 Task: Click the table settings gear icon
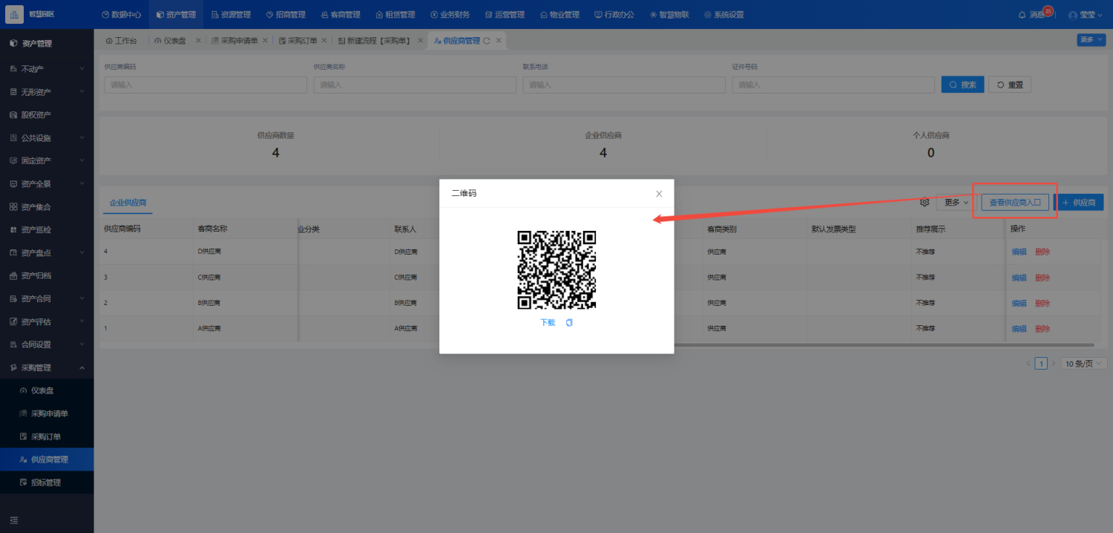(925, 202)
